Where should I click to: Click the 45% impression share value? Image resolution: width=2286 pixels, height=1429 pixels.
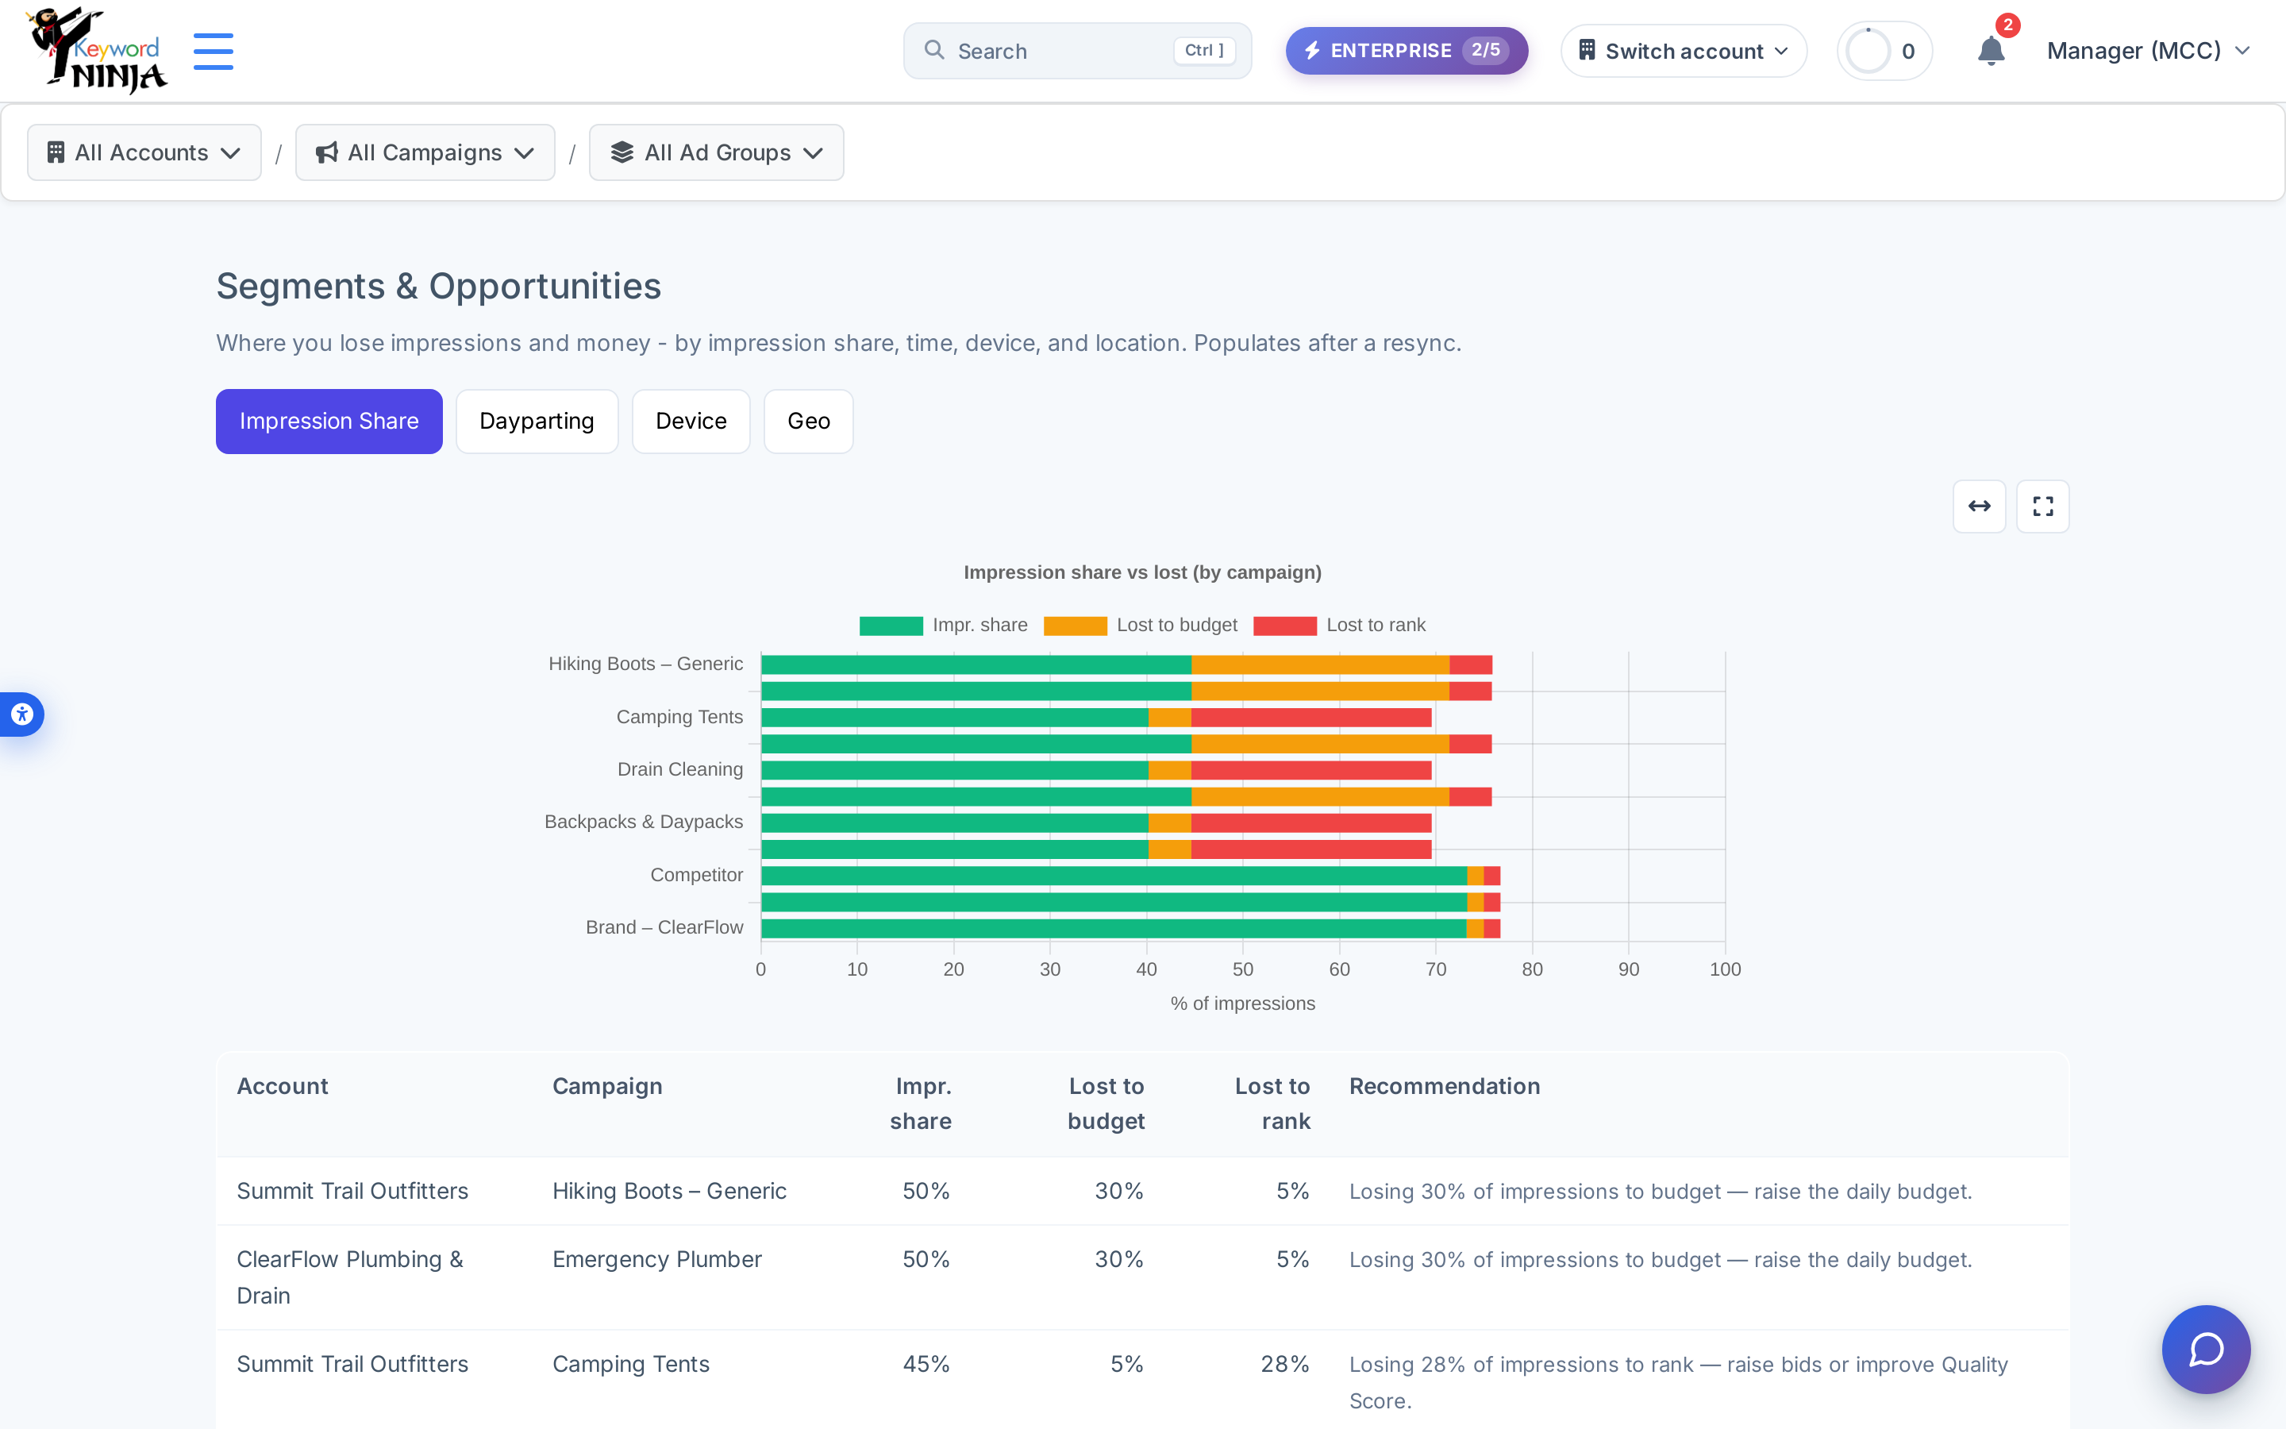(926, 1365)
